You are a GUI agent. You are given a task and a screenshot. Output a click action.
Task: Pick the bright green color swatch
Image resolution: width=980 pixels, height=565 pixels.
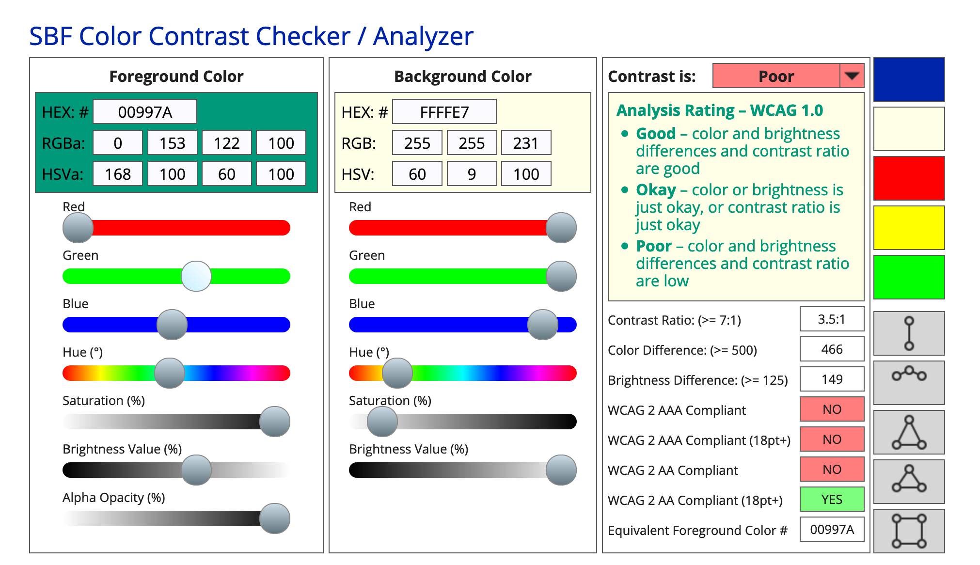click(x=909, y=277)
